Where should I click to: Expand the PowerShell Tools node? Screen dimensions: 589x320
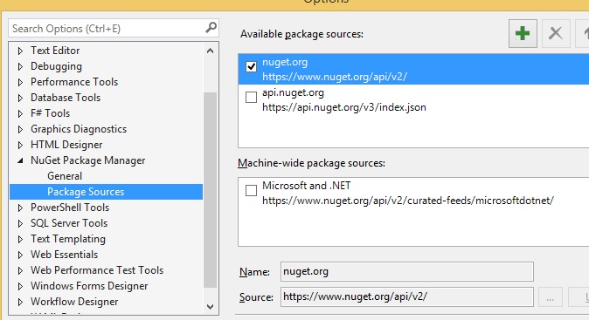pos(20,208)
